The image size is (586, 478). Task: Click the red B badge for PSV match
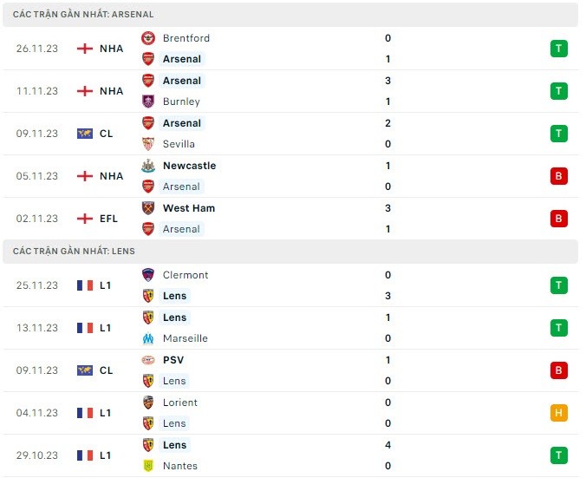559,370
